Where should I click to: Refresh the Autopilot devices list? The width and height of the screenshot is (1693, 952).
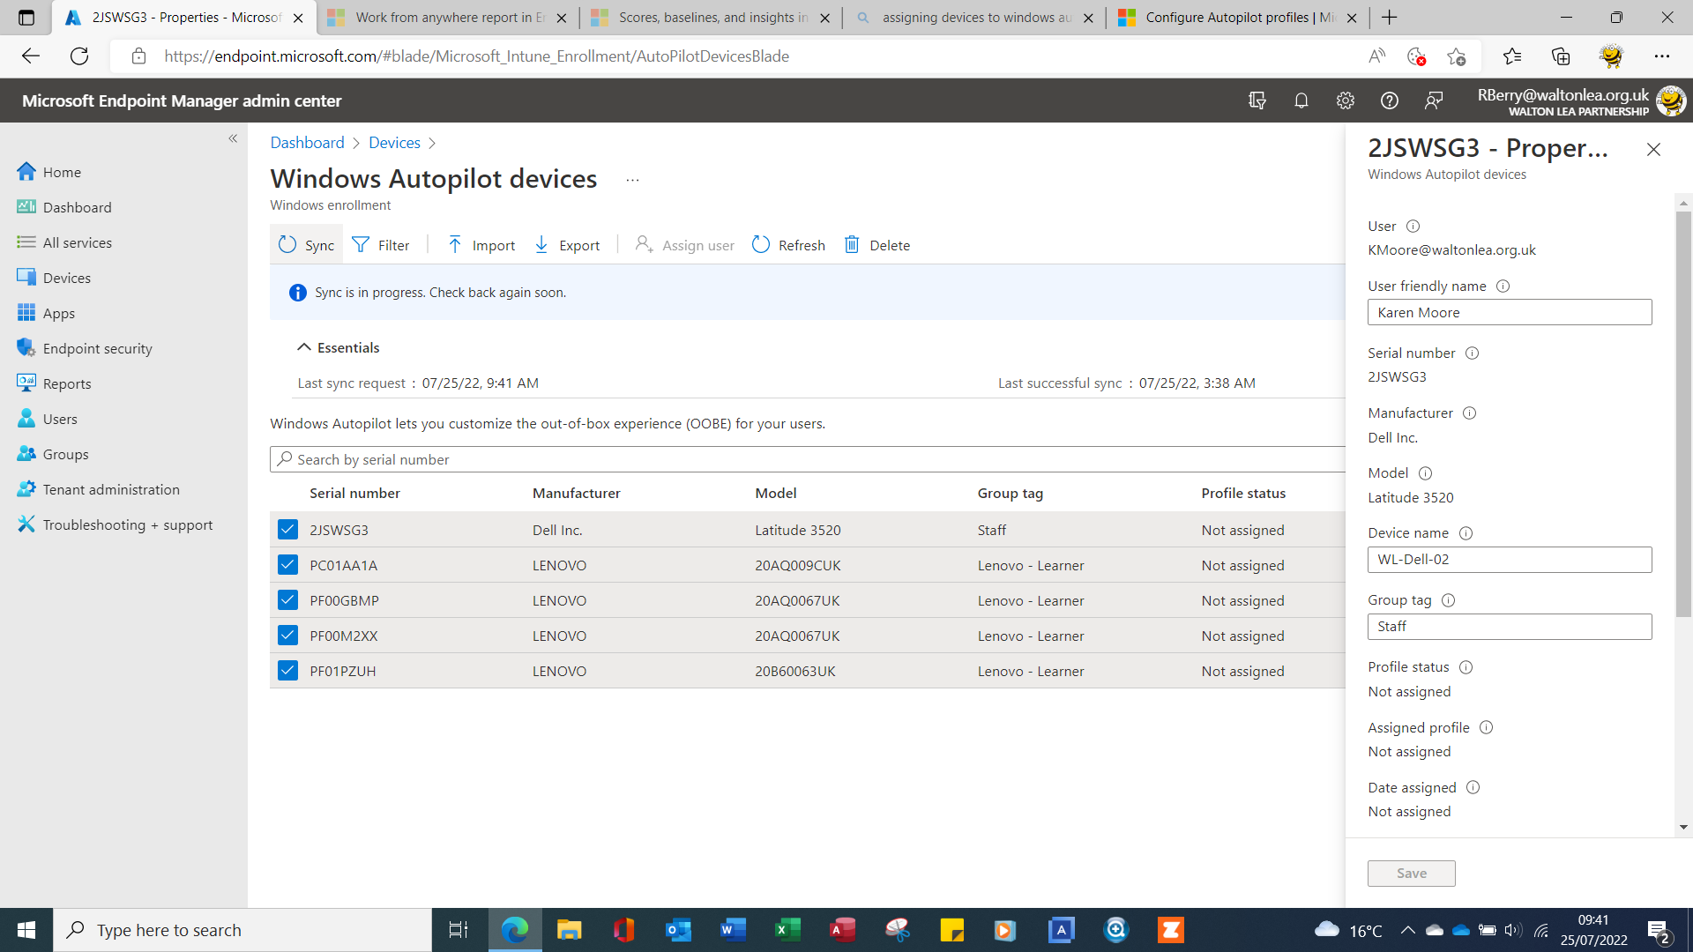788,245
